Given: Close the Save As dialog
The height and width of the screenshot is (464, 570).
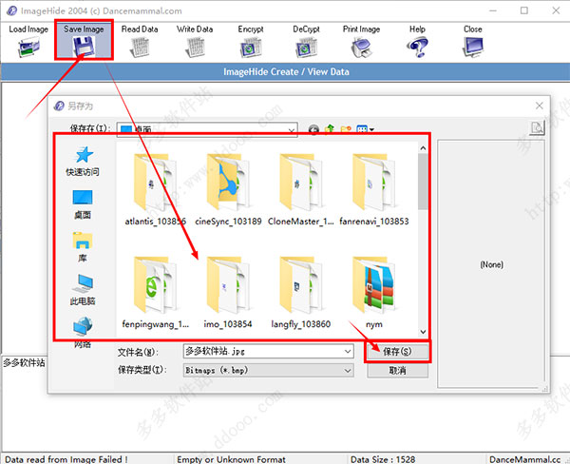Looking at the screenshot, I should click(x=539, y=106).
